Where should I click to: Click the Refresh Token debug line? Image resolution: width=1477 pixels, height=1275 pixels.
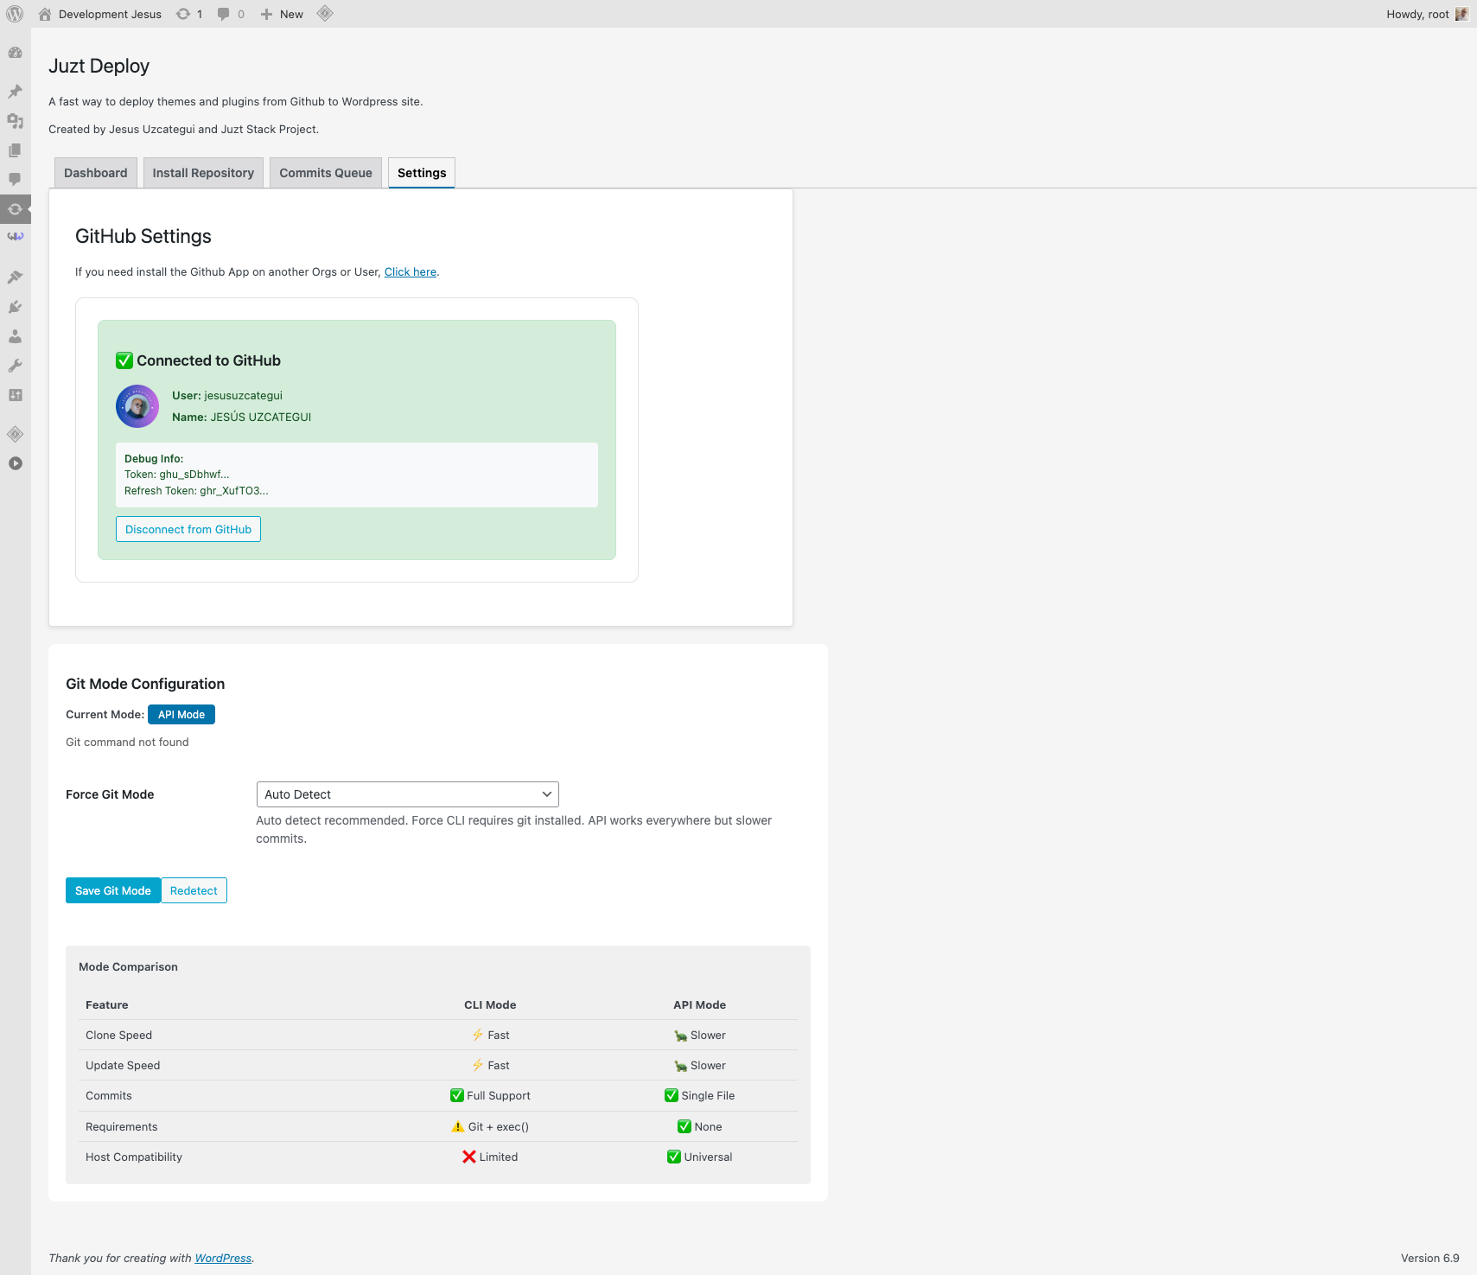click(196, 491)
